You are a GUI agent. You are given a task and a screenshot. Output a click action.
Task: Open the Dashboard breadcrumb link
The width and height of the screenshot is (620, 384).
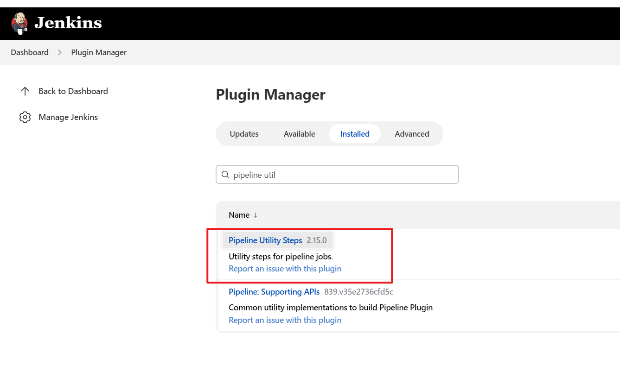point(30,52)
